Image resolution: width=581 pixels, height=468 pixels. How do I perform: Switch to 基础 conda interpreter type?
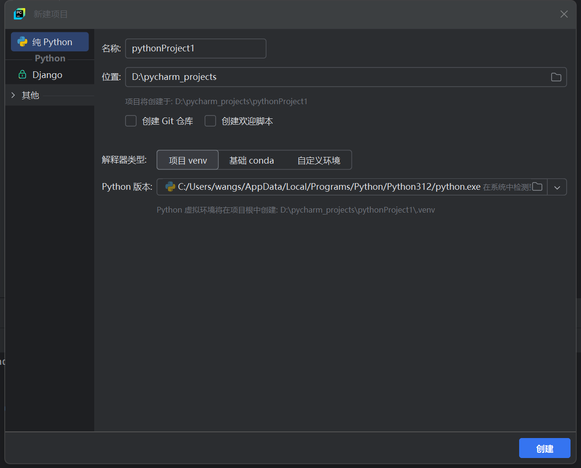252,160
